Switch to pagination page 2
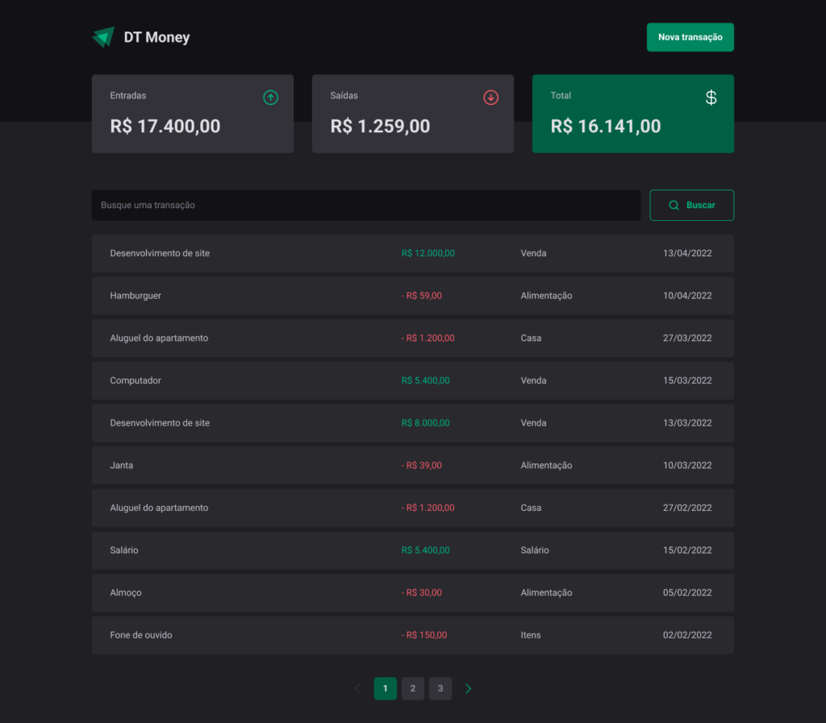The height and width of the screenshot is (723, 826). [412, 688]
